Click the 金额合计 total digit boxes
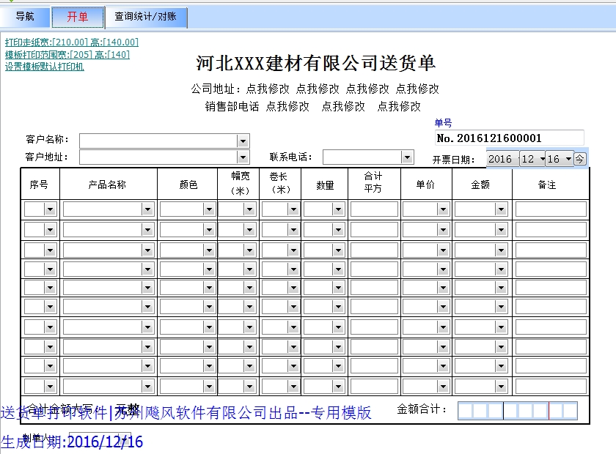Image resolution: width=616 pixels, height=454 pixels. pos(518,411)
